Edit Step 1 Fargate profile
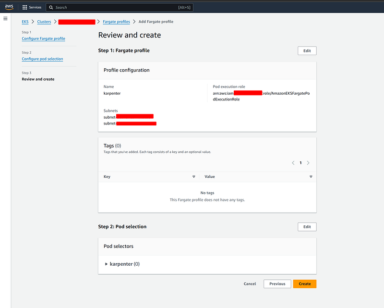The height and width of the screenshot is (308, 384). point(307,51)
